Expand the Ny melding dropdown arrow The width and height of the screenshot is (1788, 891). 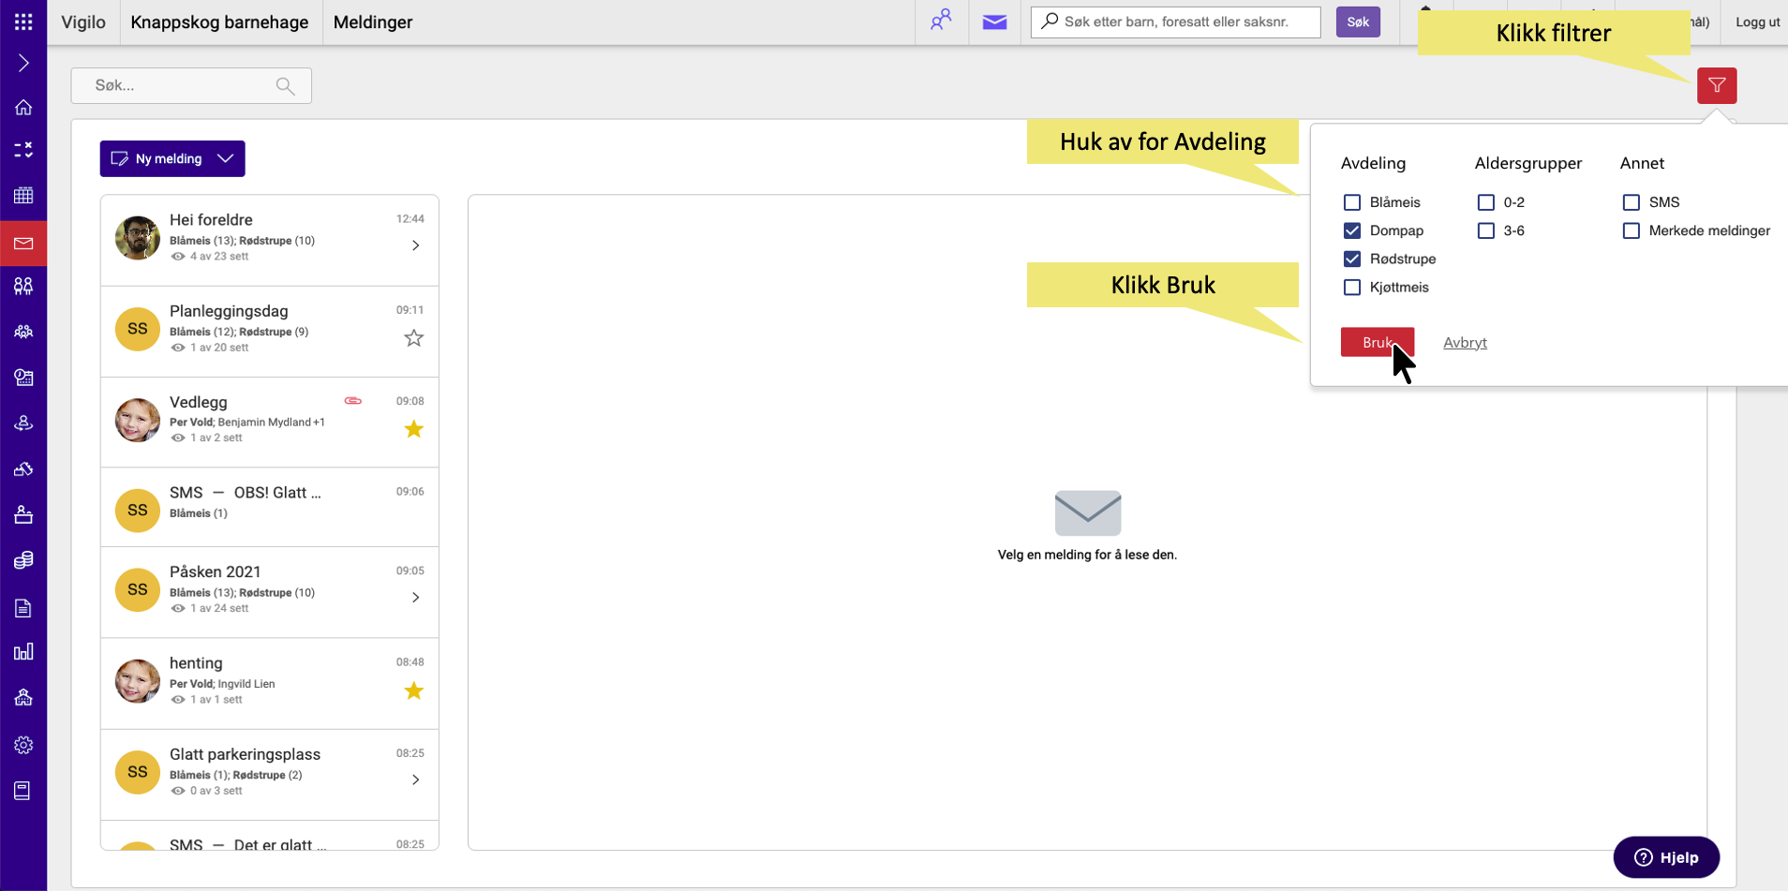point(226,158)
